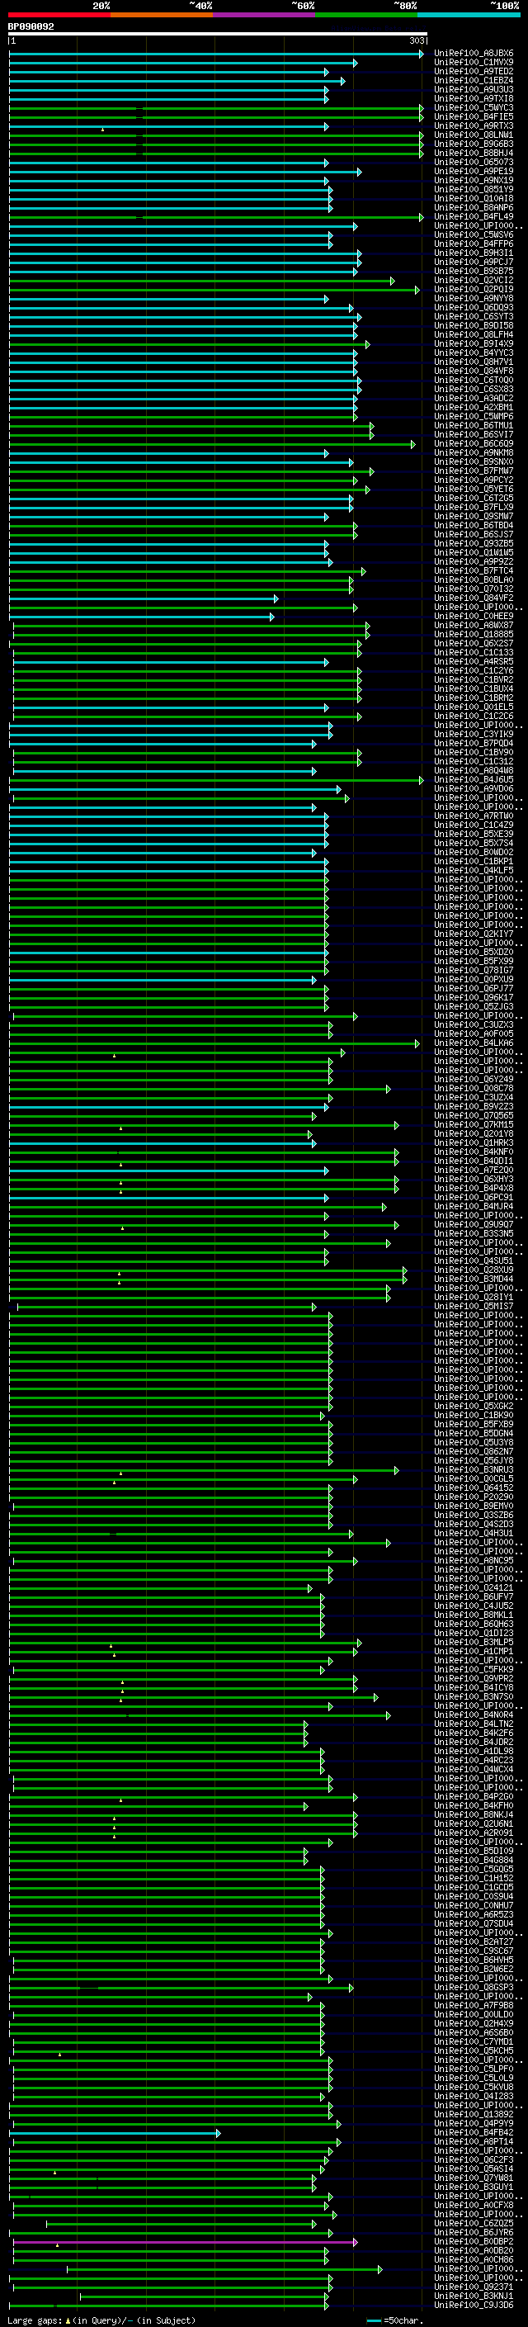Click the cyan ~100% identity legend segment
Image resolution: width=528 pixels, height=2327 pixels.
[469, 15]
